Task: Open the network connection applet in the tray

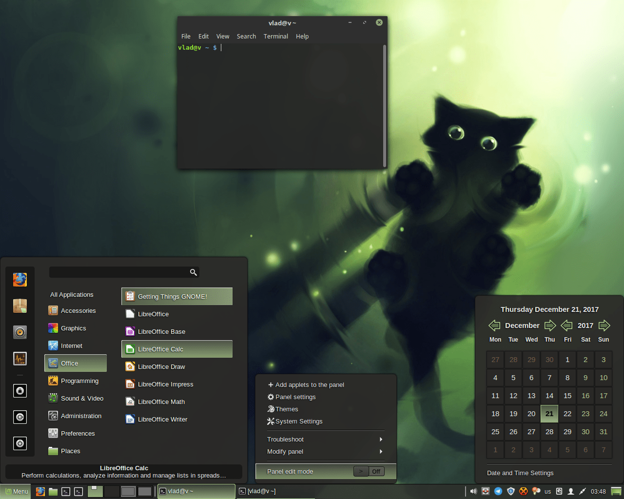Action: (583, 491)
